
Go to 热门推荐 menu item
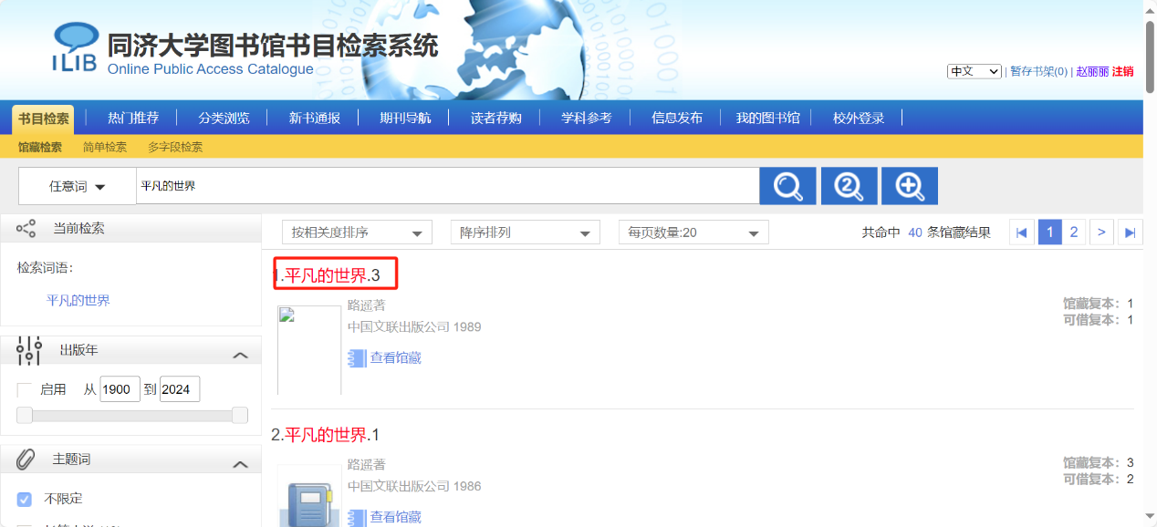(x=133, y=118)
